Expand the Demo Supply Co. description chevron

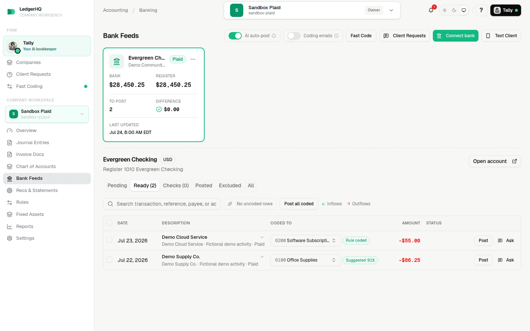coord(262,257)
